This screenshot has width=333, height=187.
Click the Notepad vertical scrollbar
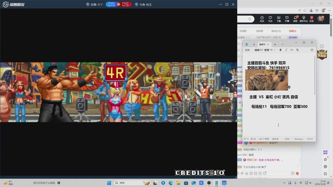(315, 74)
